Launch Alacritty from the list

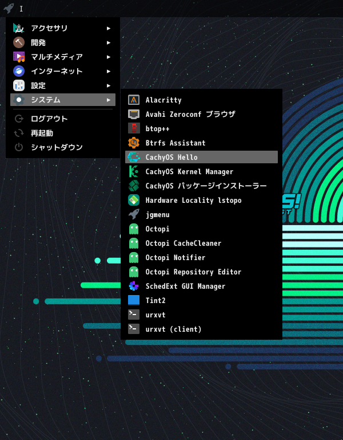[163, 100]
